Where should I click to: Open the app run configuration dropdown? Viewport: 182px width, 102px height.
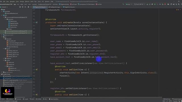click(x=129, y=4)
